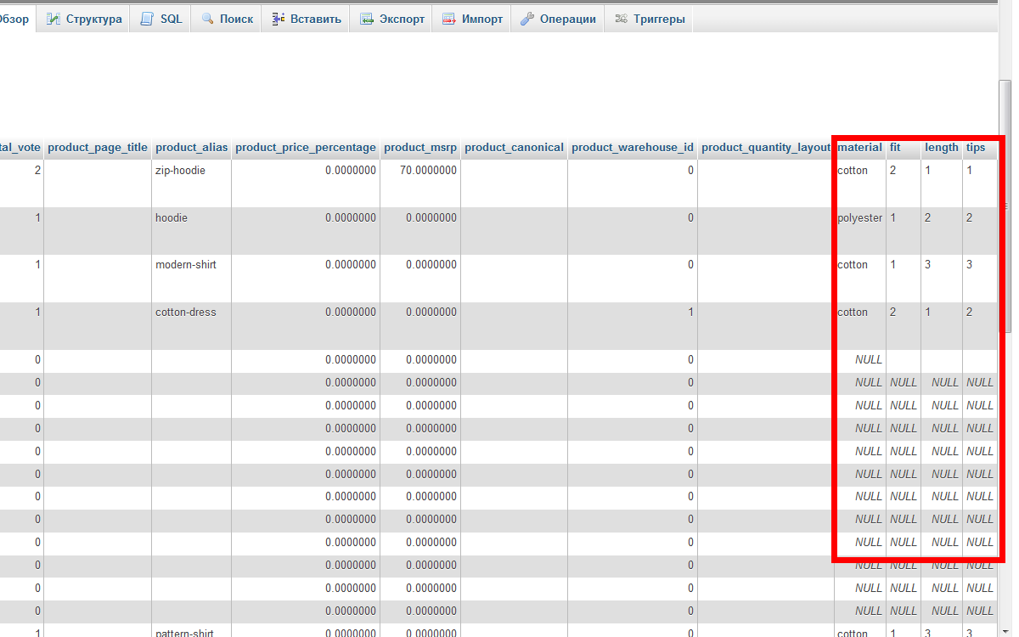Click the SQL tab icon
This screenshot has height=637, width=1019.
tap(147, 19)
